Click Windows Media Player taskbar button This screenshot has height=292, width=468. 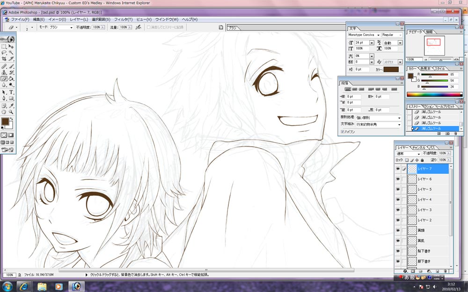[x=59, y=286]
